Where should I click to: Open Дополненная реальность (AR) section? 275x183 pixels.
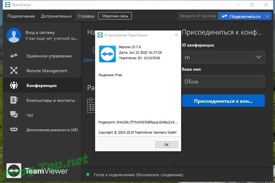[x=42, y=130]
